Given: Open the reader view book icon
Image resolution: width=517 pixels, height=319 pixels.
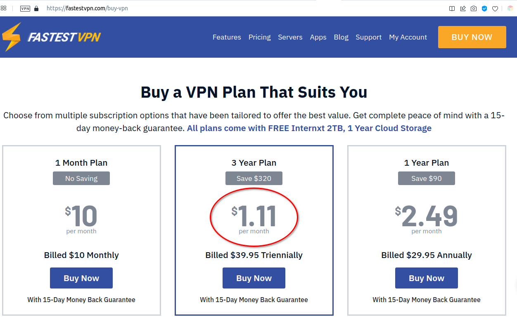Looking at the screenshot, I should click(x=452, y=8).
